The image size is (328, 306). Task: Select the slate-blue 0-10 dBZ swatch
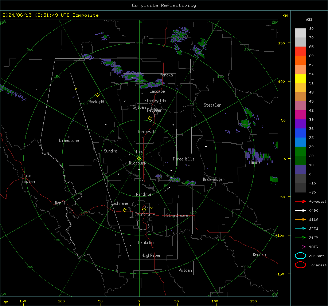click(300, 170)
